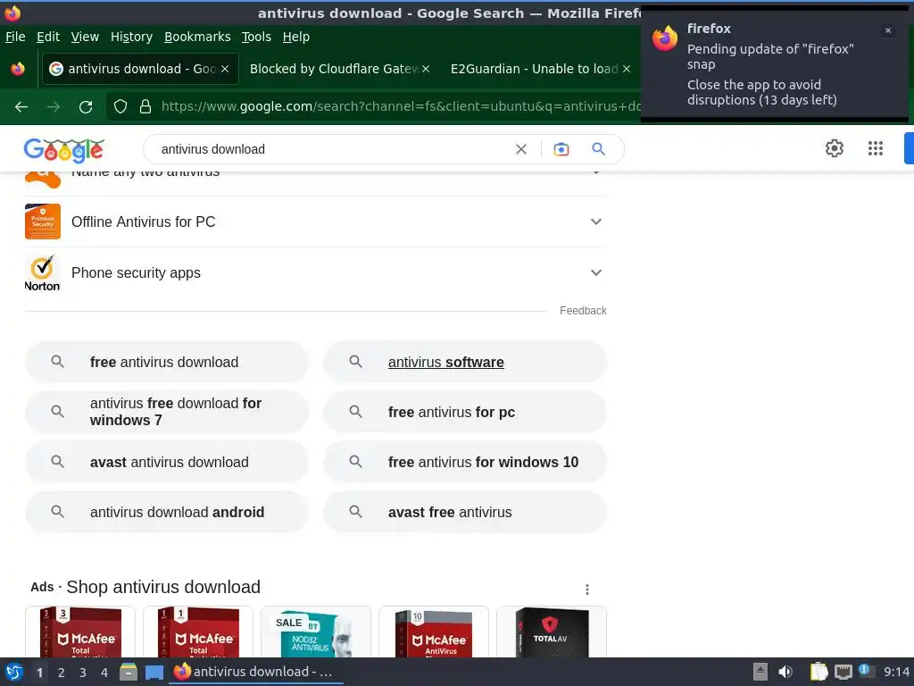Viewport: 914px width, 686px height.
Task: Switch to workspace 1 in taskbar
Action: pos(39,673)
